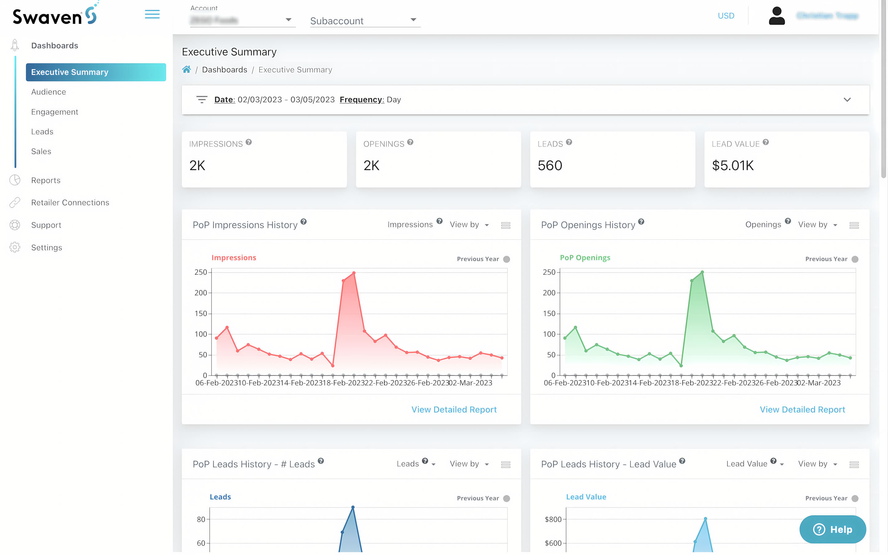Click the help icon next to IMPRESSIONS
Image resolution: width=888 pixels, height=555 pixels.
click(x=249, y=142)
